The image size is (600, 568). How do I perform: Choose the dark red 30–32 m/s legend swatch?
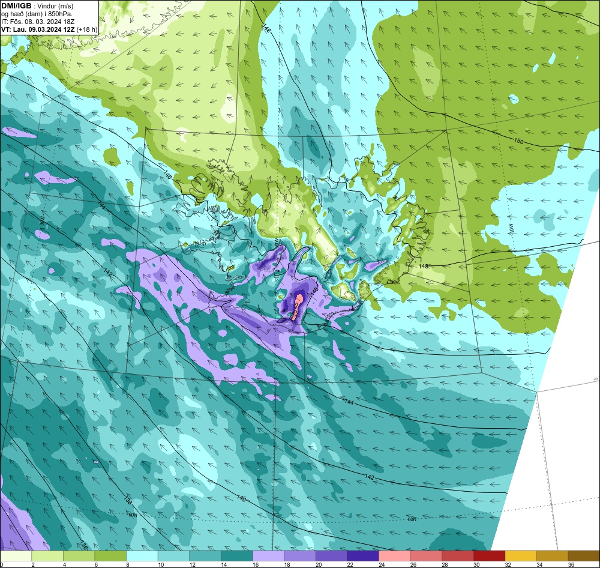[490, 556]
